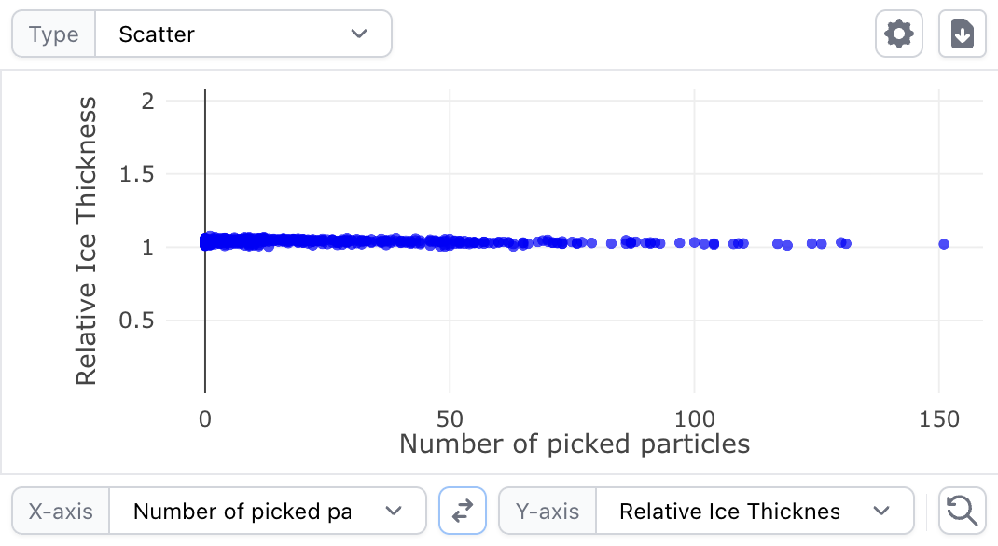Screen dimensions: 998x546
Task: Click the download plot icon
Action: [962, 35]
